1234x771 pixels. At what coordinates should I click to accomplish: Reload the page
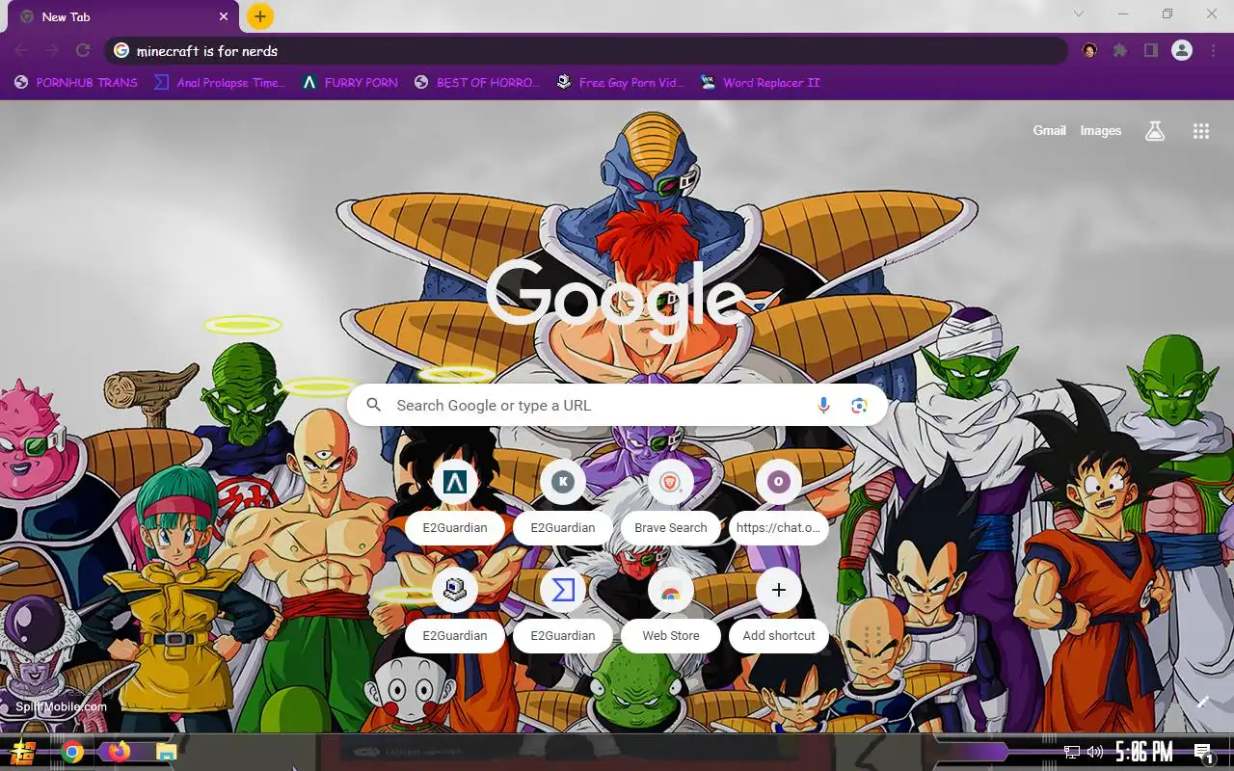[x=83, y=50]
